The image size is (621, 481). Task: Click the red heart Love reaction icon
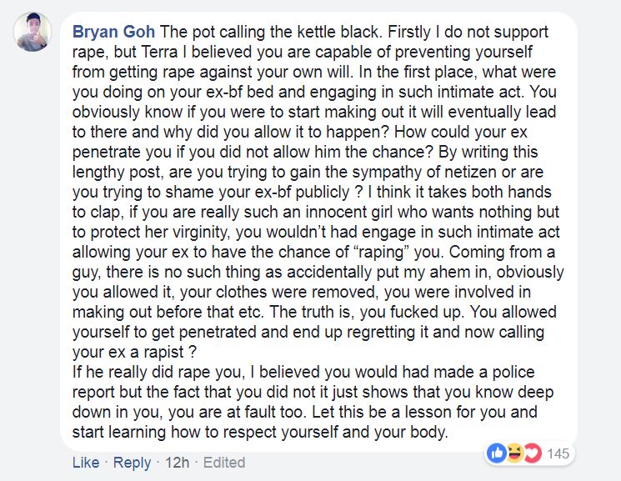(x=533, y=453)
